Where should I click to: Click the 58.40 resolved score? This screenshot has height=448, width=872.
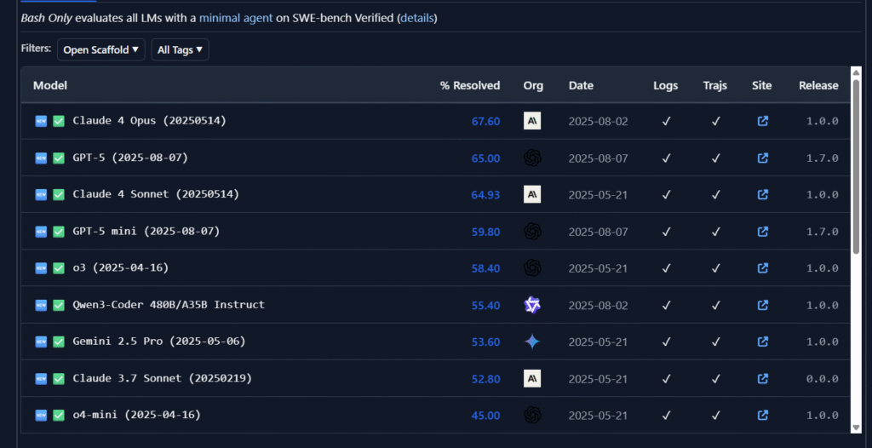(x=486, y=269)
